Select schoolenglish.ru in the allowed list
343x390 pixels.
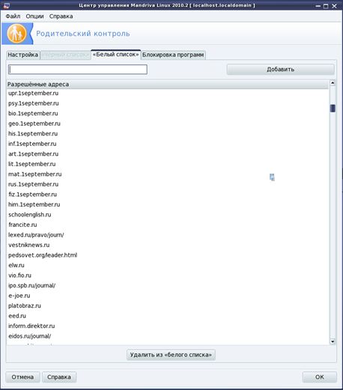point(30,215)
